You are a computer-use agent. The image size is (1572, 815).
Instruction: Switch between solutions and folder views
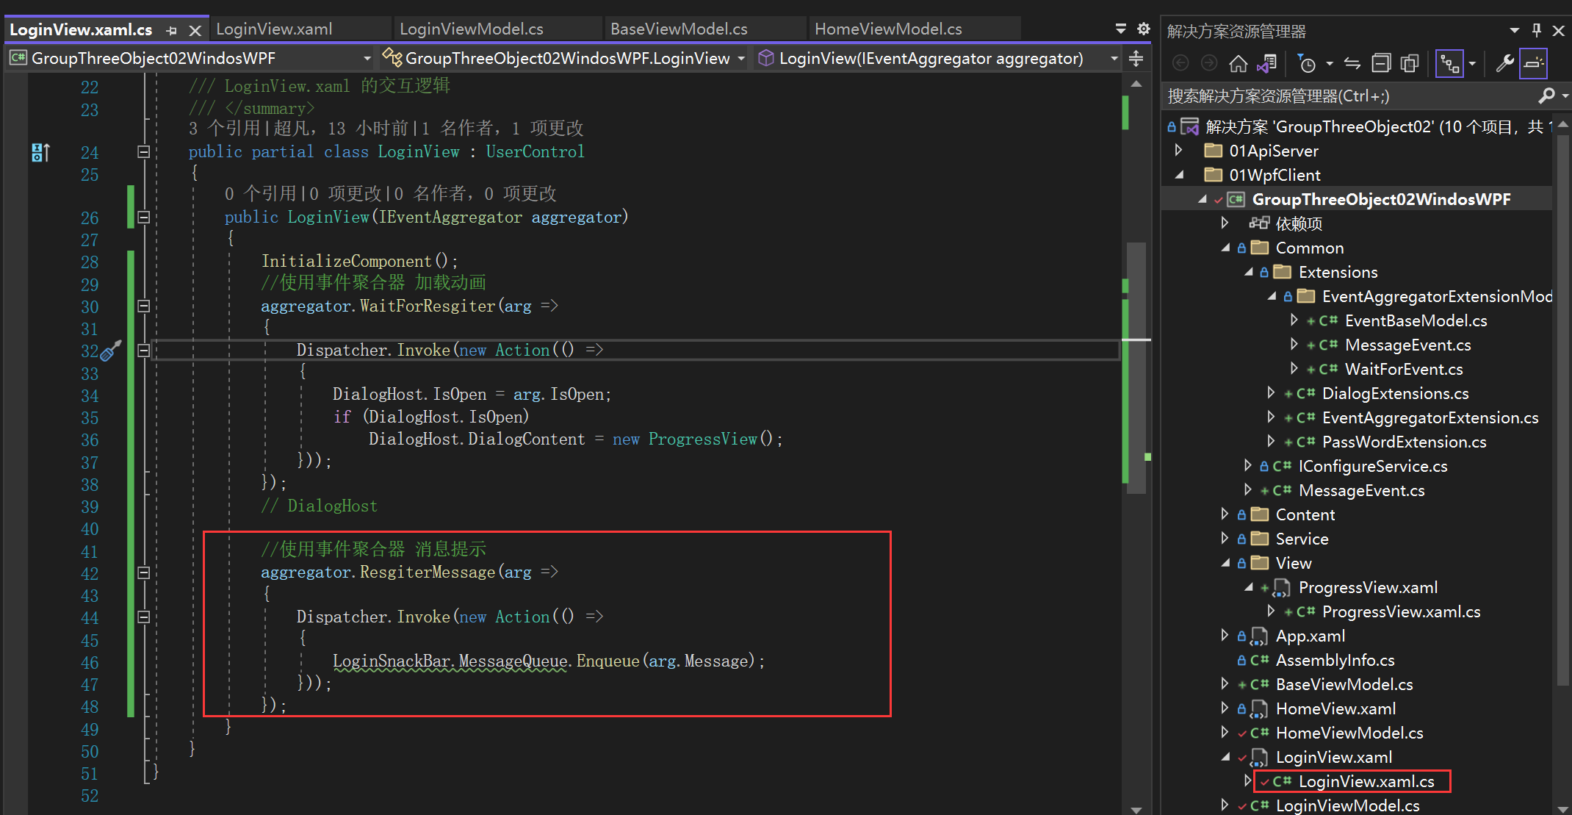[x=1266, y=64]
